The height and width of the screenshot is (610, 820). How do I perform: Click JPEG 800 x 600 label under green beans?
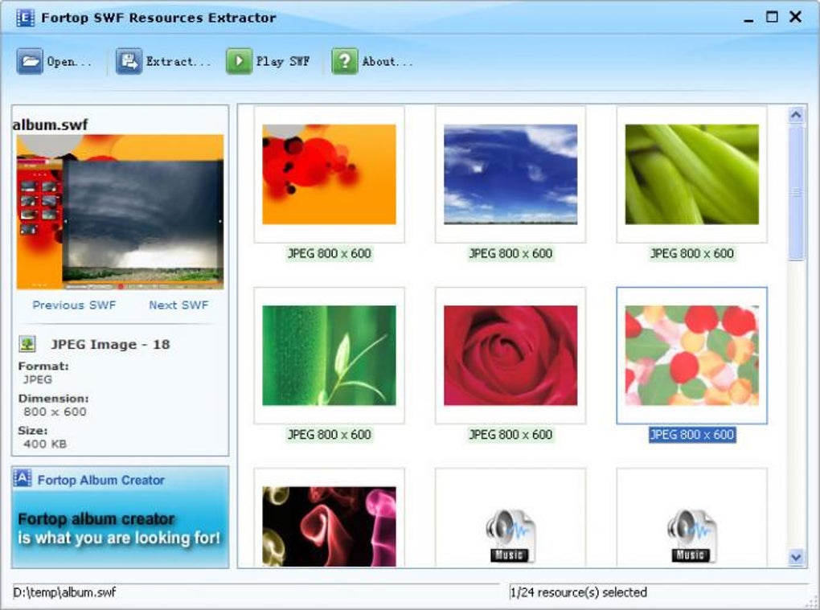(x=692, y=253)
